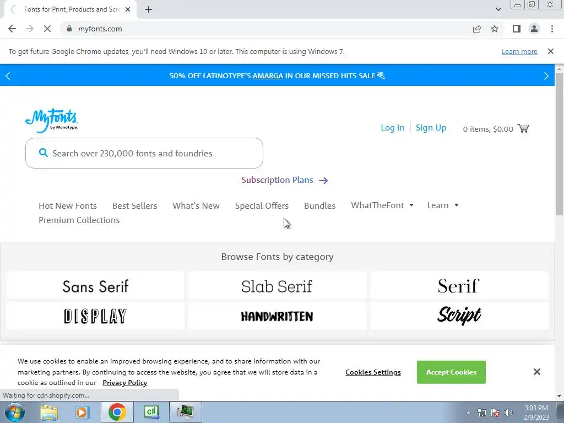Browse the Script category
This screenshot has width=564, height=423.
[x=459, y=316]
